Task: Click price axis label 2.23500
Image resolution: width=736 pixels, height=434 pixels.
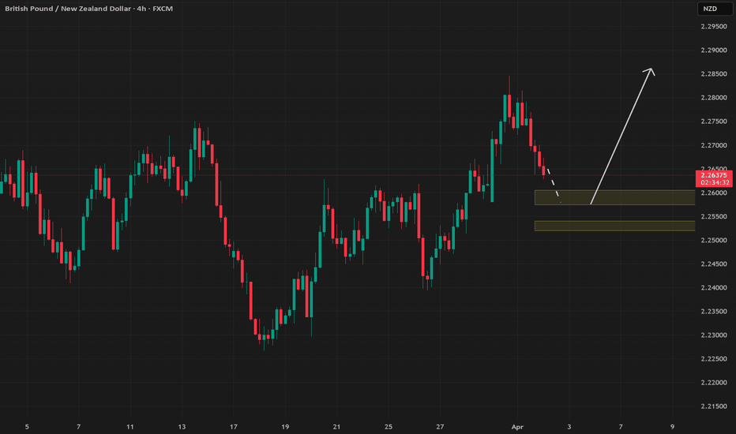Action: (713, 311)
